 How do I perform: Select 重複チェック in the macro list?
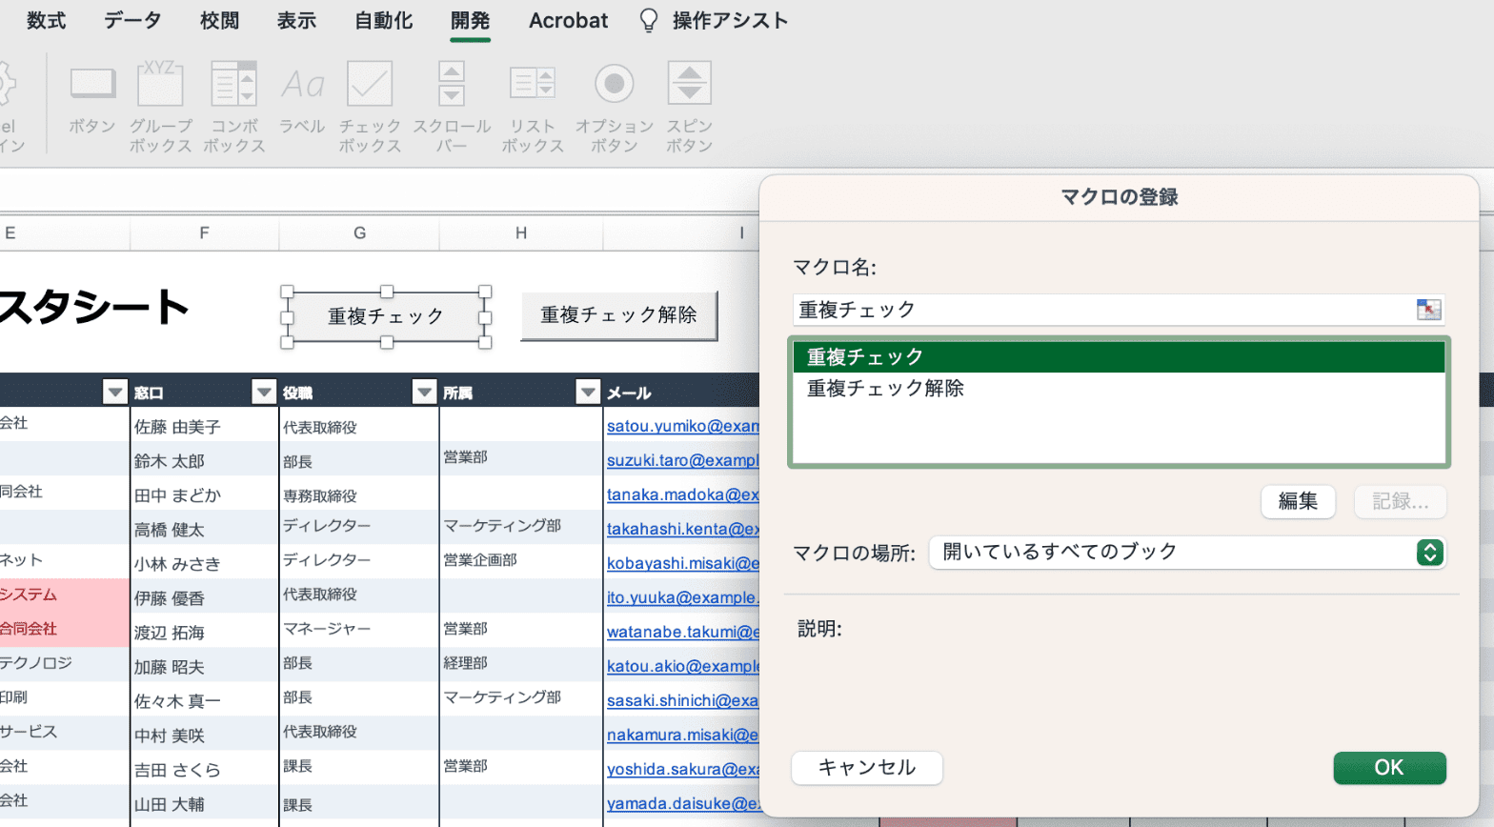click(x=1119, y=357)
